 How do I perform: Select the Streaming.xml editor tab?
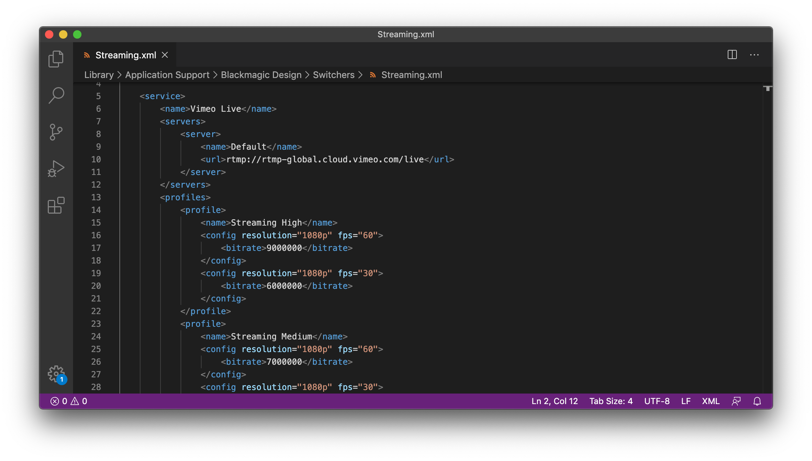(x=125, y=55)
